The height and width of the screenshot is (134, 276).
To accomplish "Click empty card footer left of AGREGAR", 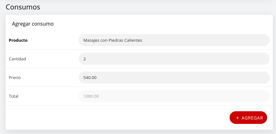I will [117, 118].
